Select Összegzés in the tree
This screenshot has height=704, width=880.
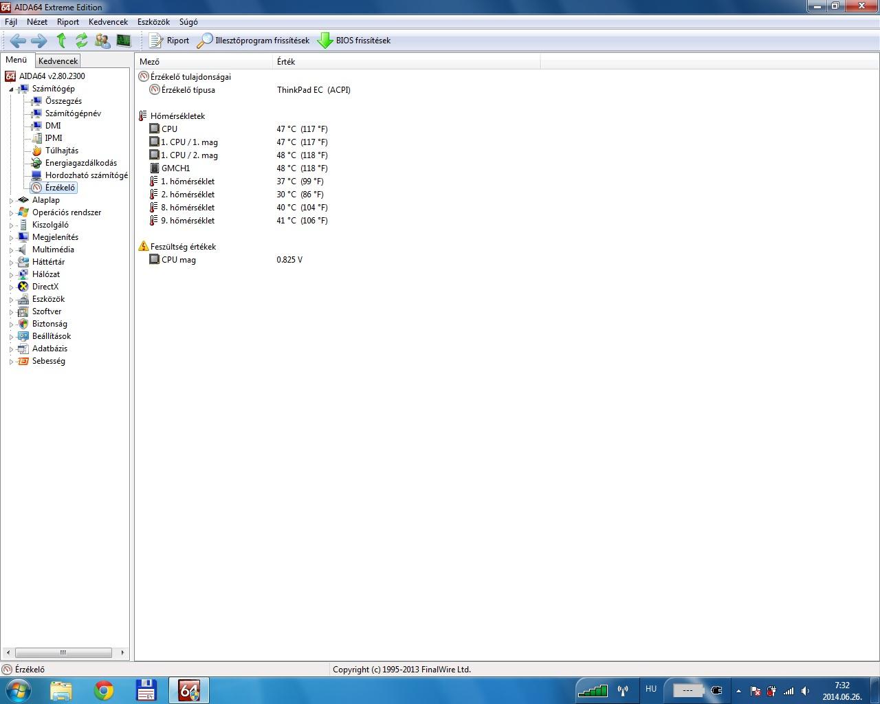coord(63,101)
